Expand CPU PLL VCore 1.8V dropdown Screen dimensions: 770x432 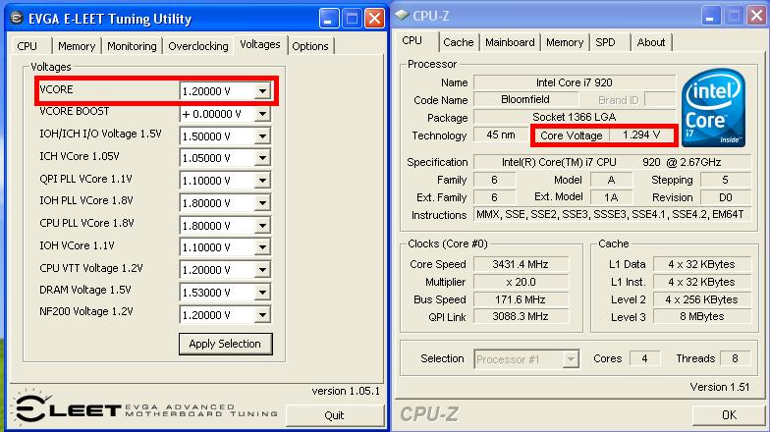point(263,226)
